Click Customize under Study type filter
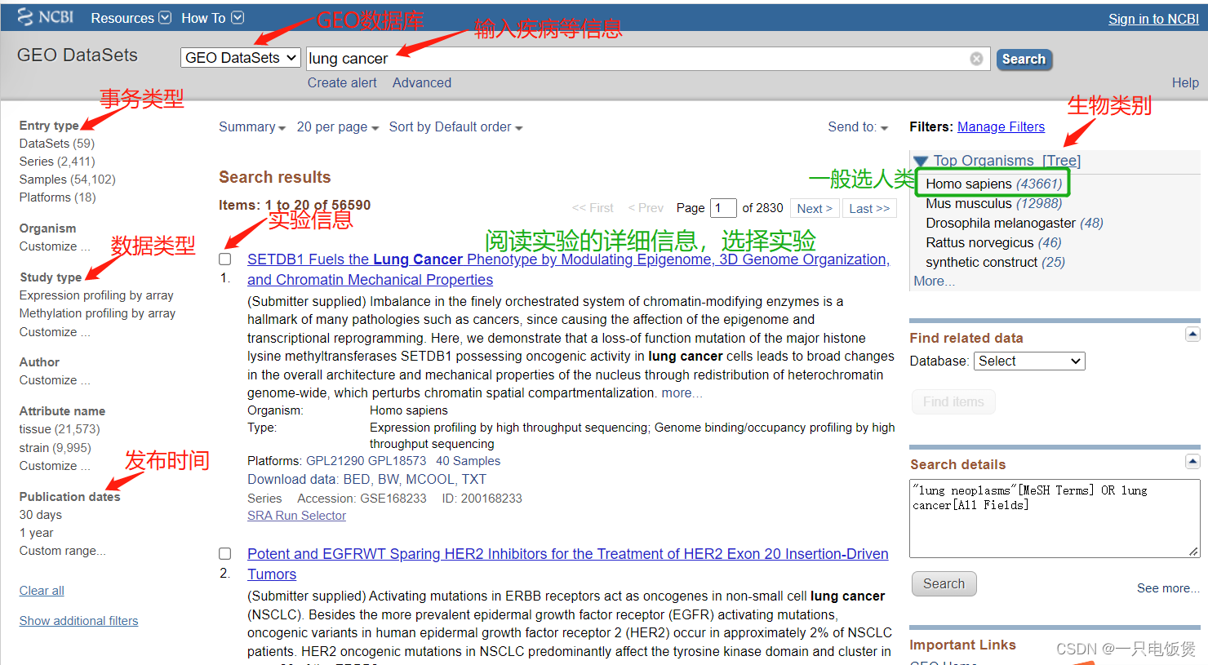Viewport: 1208px width, 665px height. pyautogui.click(x=55, y=332)
